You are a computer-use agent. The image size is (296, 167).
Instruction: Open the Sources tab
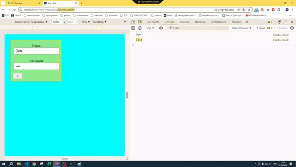pyautogui.click(x=185, y=22)
